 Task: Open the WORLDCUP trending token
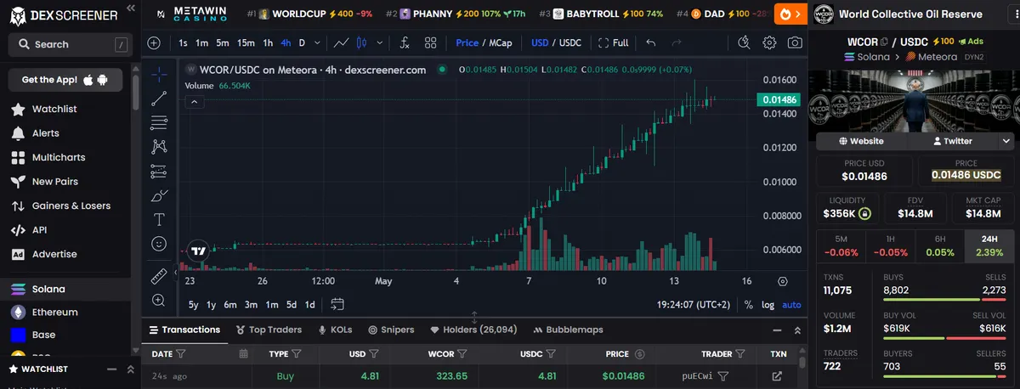click(x=309, y=14)
